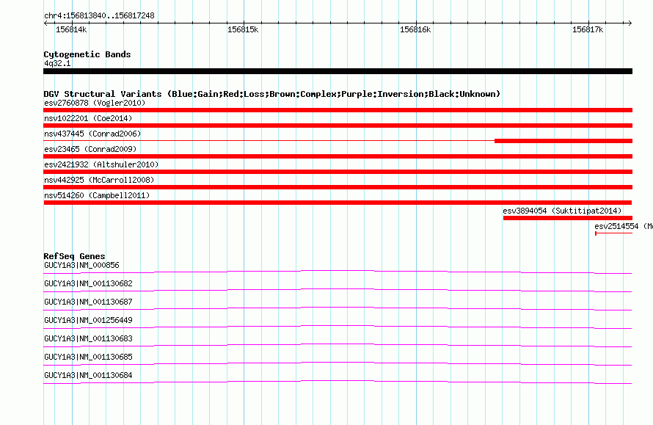Open the esv23465 (Conrad2009) variant label

pyautogui.click(x=90, y=150)
